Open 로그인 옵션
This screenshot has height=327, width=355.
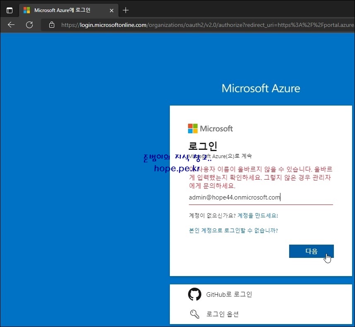(x=261, y=314)
